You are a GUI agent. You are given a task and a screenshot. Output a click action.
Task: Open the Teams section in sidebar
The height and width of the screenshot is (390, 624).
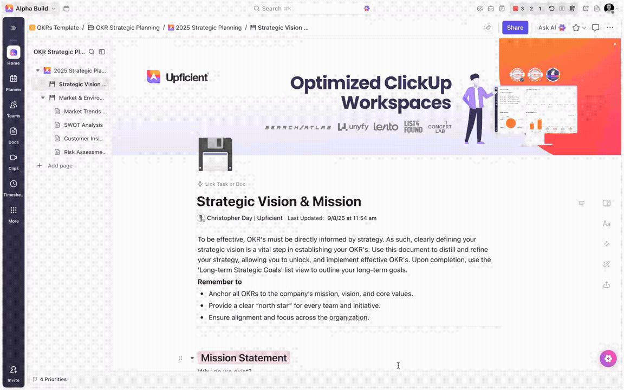click(x=14, y=108)
